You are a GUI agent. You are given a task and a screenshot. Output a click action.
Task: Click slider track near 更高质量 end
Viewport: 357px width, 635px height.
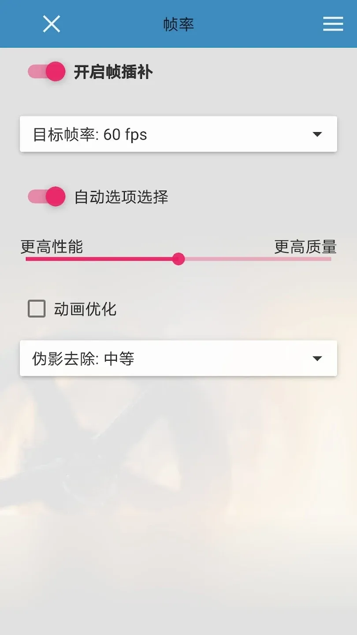pyautogui.click(x=317, y=259)
